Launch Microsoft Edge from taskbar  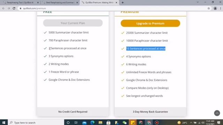point(92,123)
